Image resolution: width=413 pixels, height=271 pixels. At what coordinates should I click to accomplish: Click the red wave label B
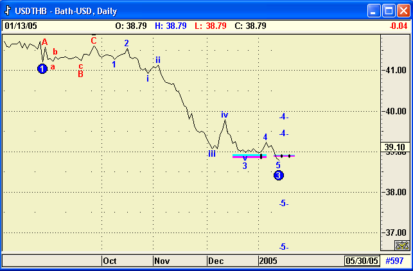(80, 74)
